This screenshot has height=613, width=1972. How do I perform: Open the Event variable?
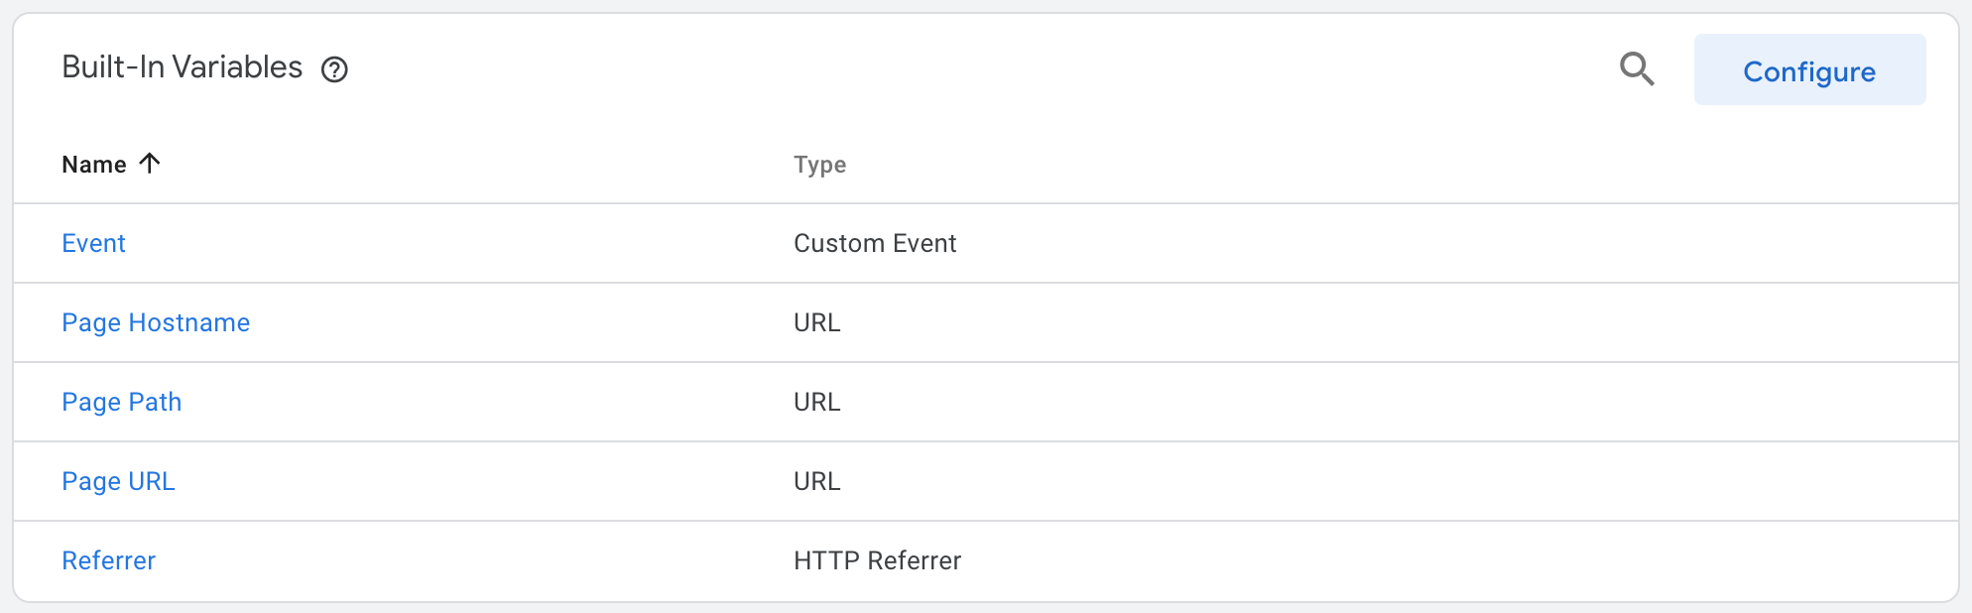coord(93,243)
